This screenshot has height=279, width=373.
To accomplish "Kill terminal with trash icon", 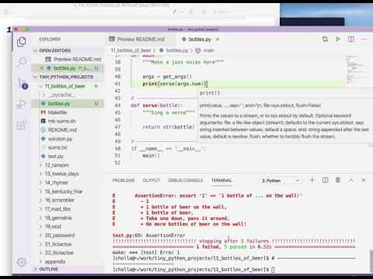I will 338,180.
